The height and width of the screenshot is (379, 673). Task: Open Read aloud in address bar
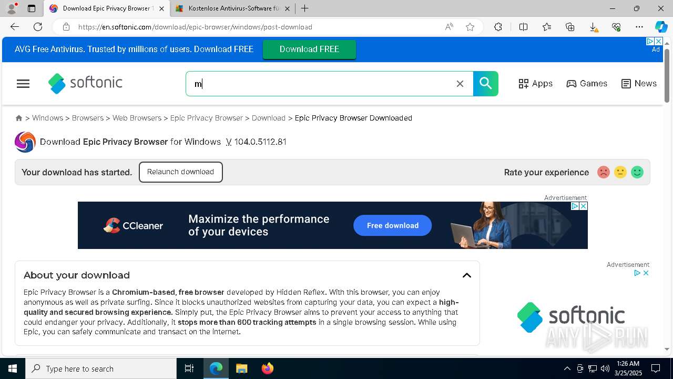coord(449,27)
